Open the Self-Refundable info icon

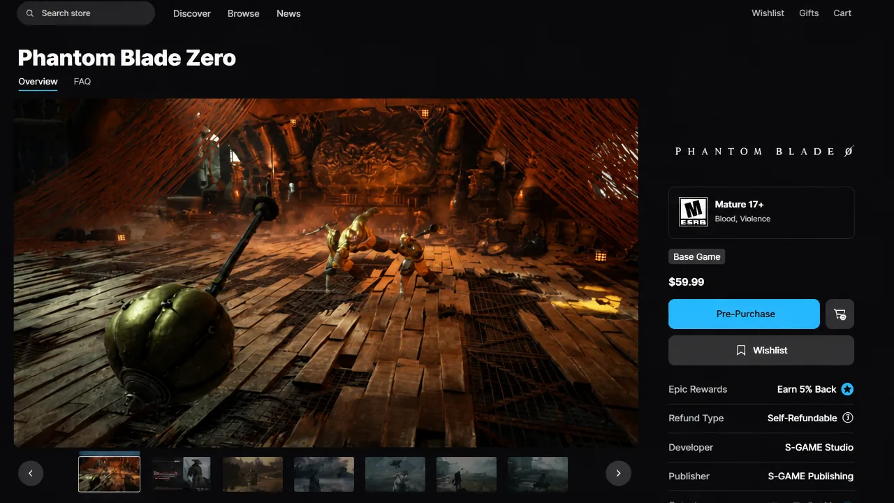pyautogui.click(x=848, y=418)
